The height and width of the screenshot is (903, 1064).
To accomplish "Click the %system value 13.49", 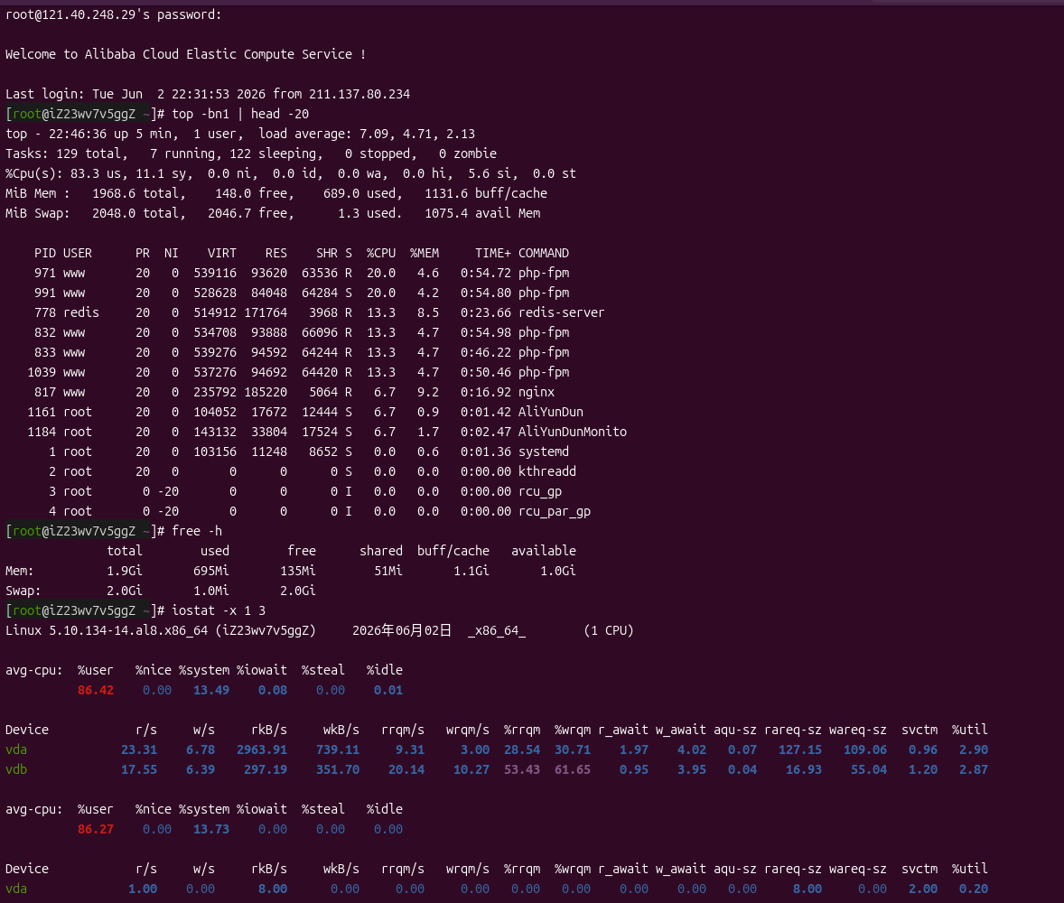I will 211,690.
